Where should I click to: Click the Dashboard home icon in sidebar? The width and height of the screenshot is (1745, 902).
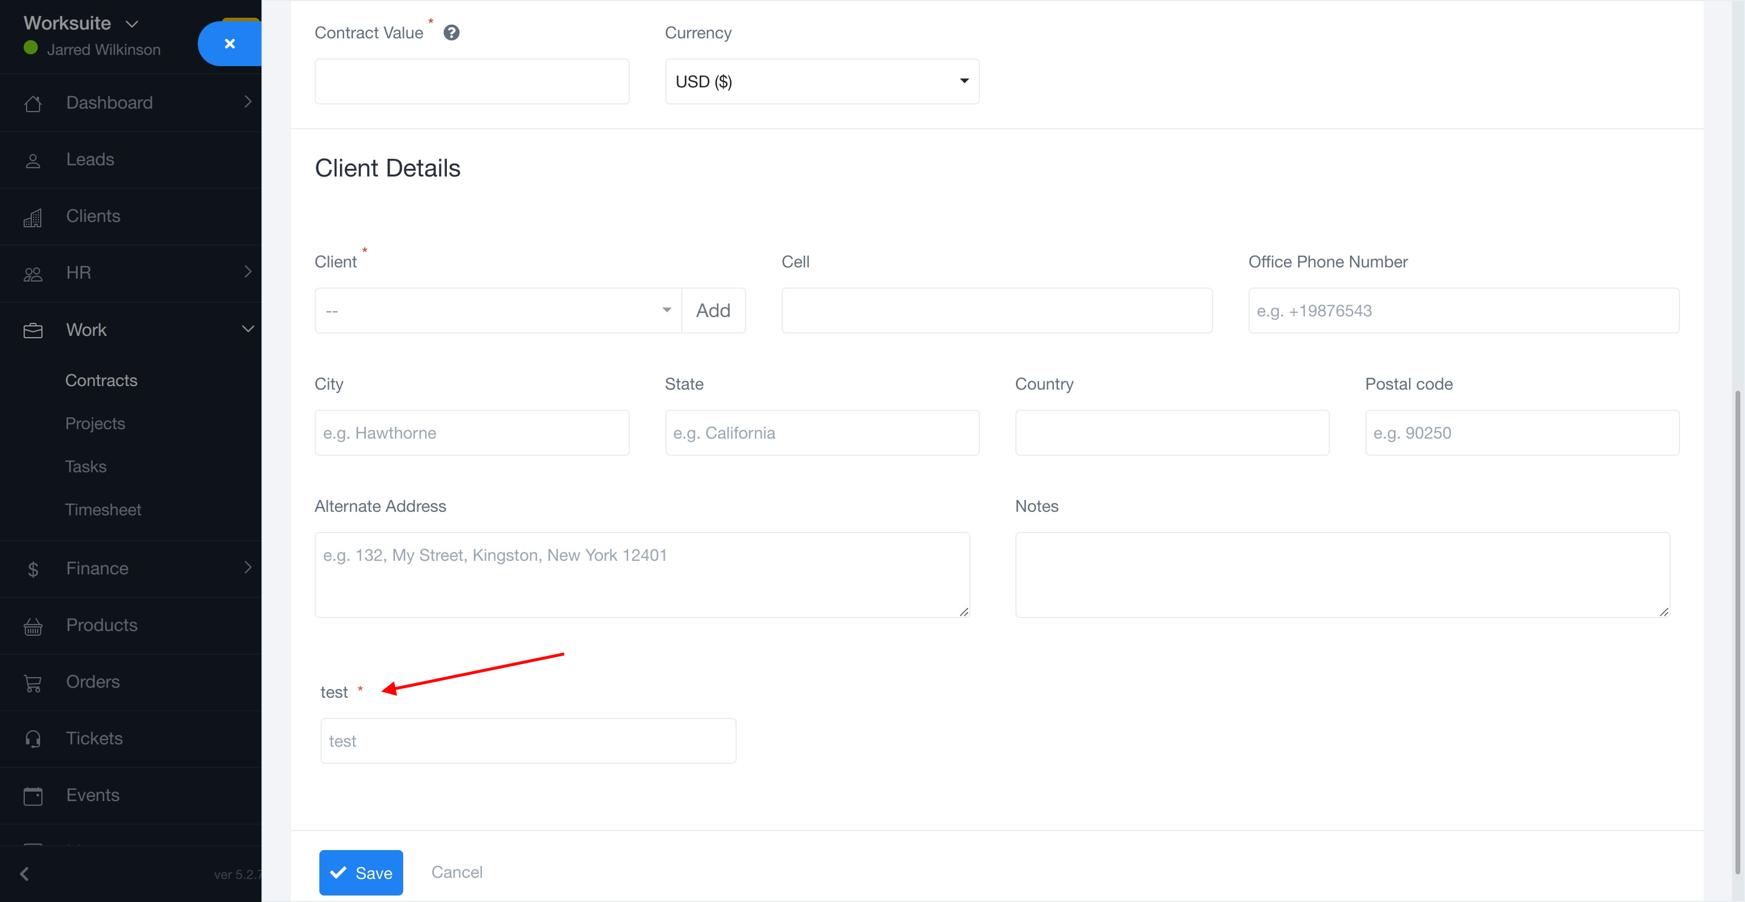coord(32,103)
